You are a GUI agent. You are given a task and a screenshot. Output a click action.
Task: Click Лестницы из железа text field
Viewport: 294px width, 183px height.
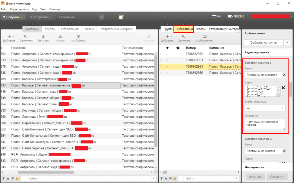[263, 151]
